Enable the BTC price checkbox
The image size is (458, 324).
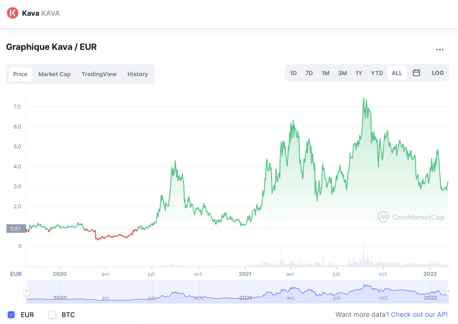(x=52, y=315)
